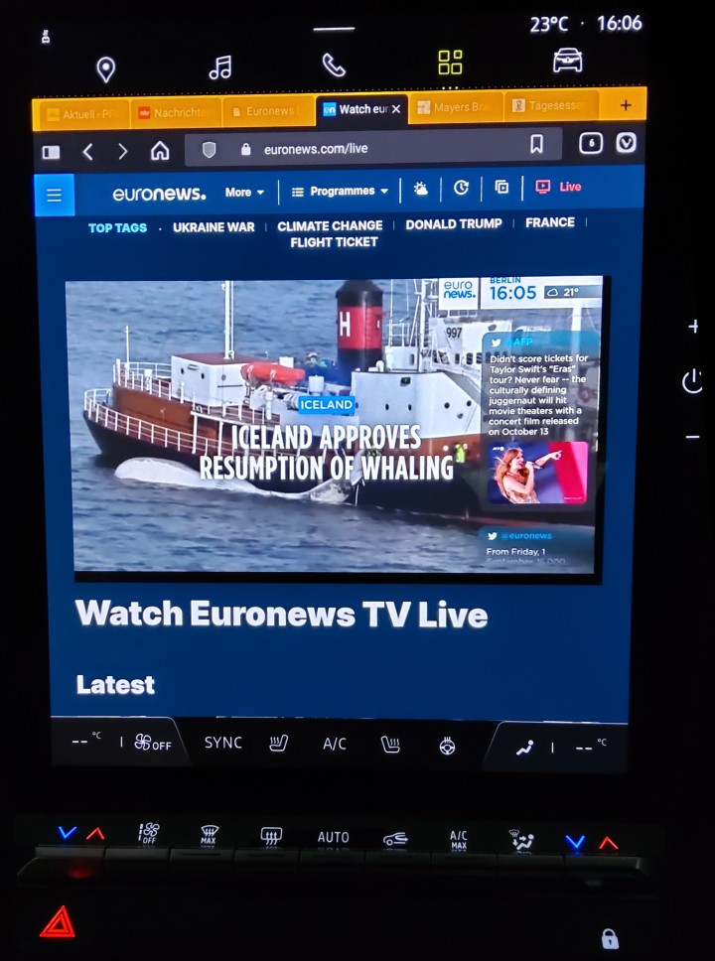Toggle the MAX windshield defrost button
The image size is (715, 961).
coord(210,835)
